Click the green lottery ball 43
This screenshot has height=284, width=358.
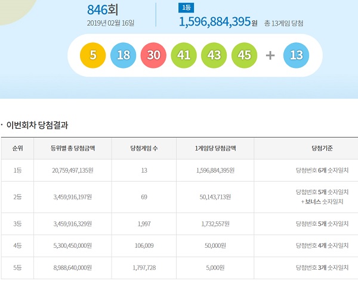214,55
